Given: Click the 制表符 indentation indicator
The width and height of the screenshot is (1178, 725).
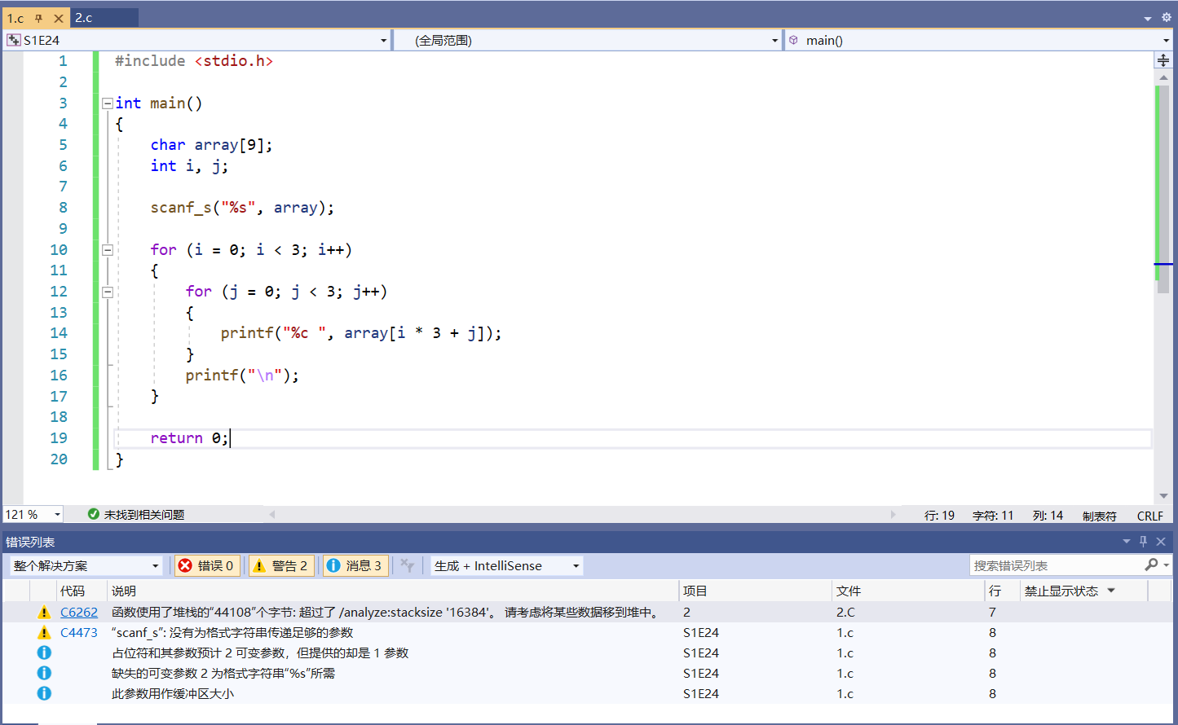Looking at the screenshot, I should click(x=1100, y=516).
